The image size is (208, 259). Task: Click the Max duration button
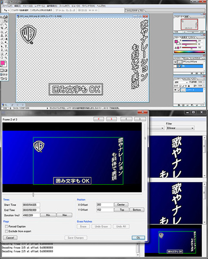point(65,215)
